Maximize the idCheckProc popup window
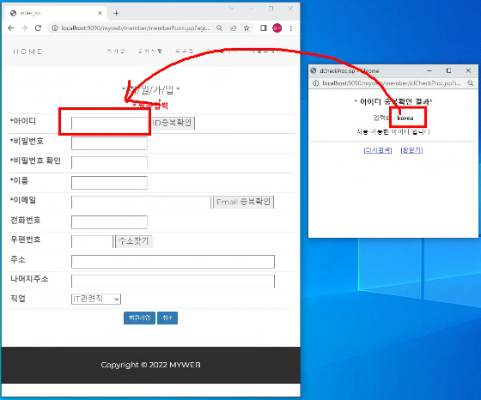 [x=448, y=70]
